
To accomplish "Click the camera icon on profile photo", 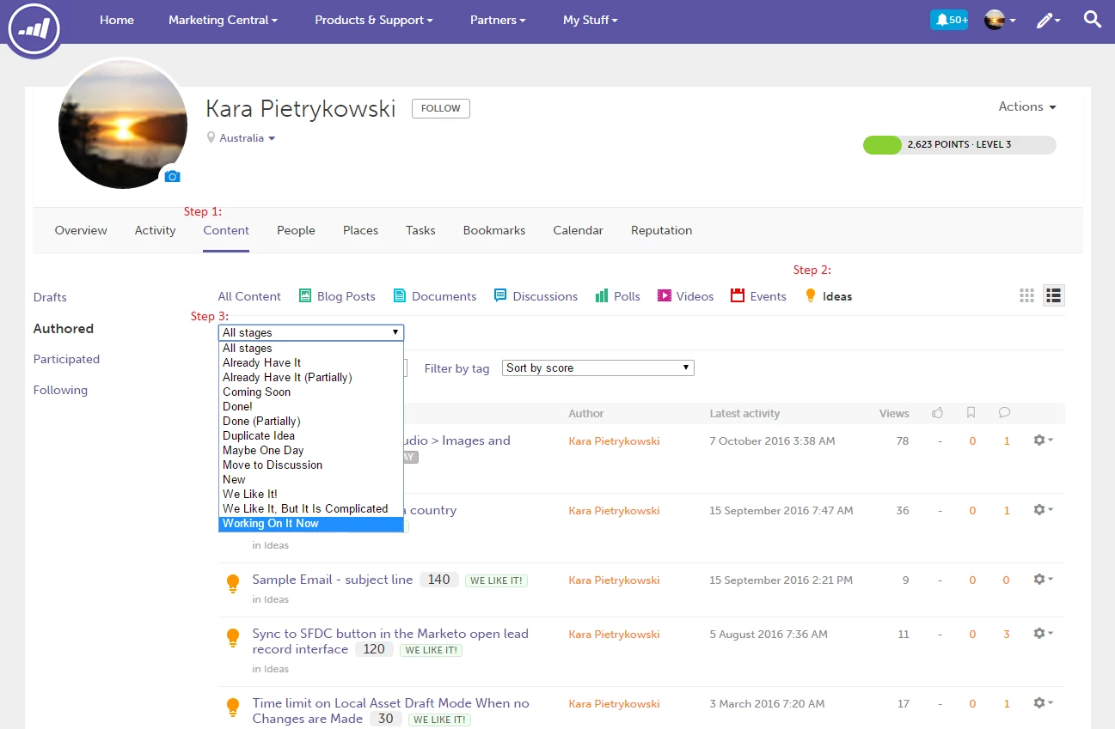I will click(172, 176).
